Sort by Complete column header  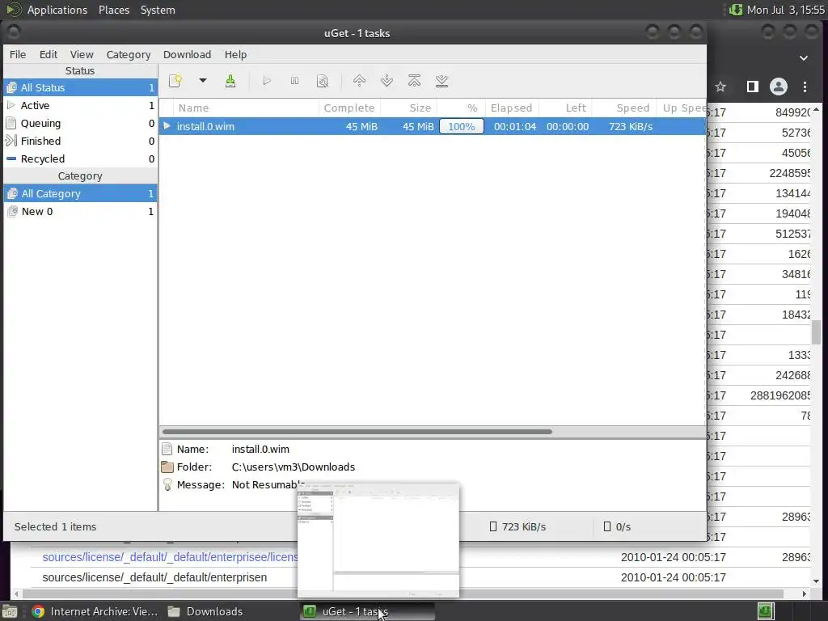[x=349, y=108]
